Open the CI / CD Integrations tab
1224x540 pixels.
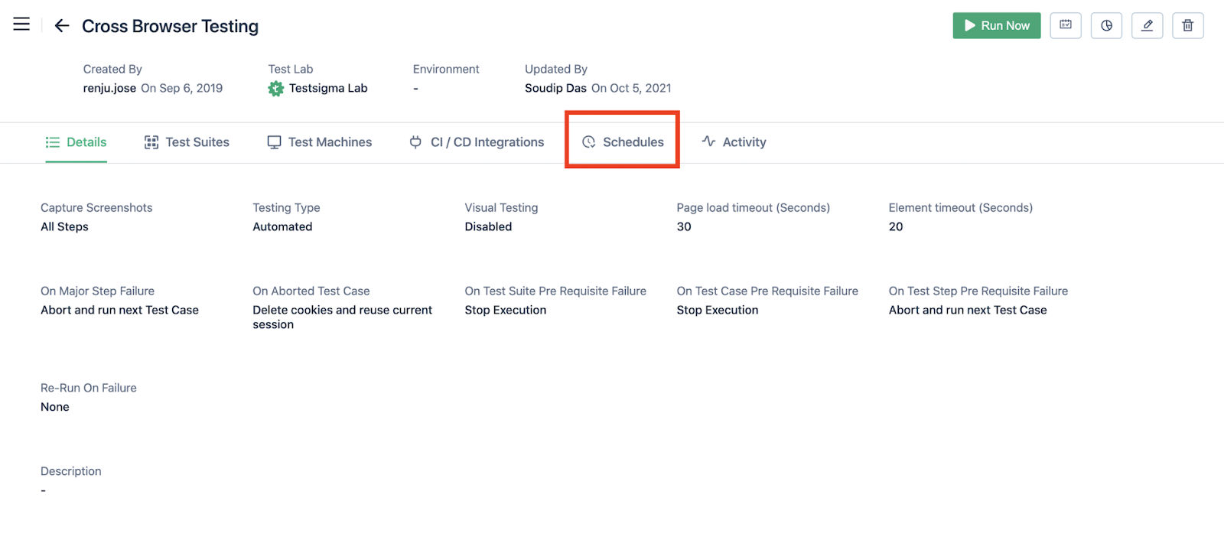[x=477, y=142]
